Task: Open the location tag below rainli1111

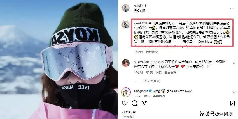Action: tap(139, 11)
